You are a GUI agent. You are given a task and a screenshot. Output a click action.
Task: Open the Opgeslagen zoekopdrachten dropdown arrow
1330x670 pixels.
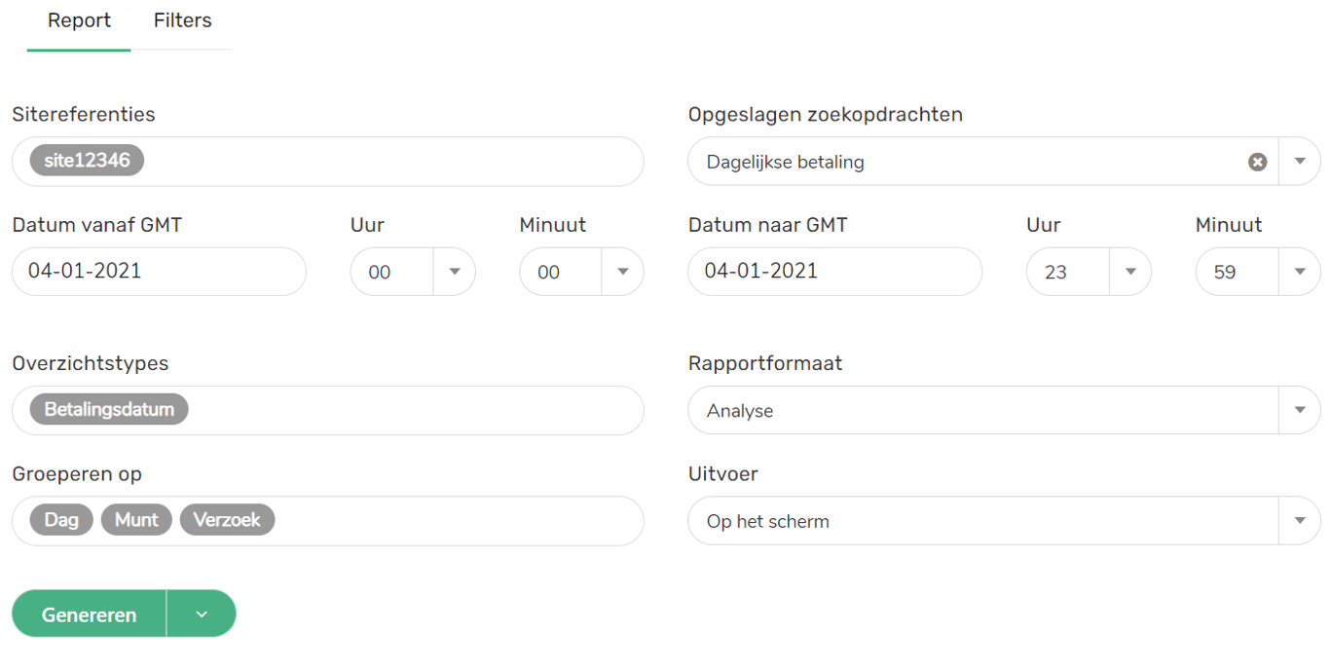coord(1300,162)
